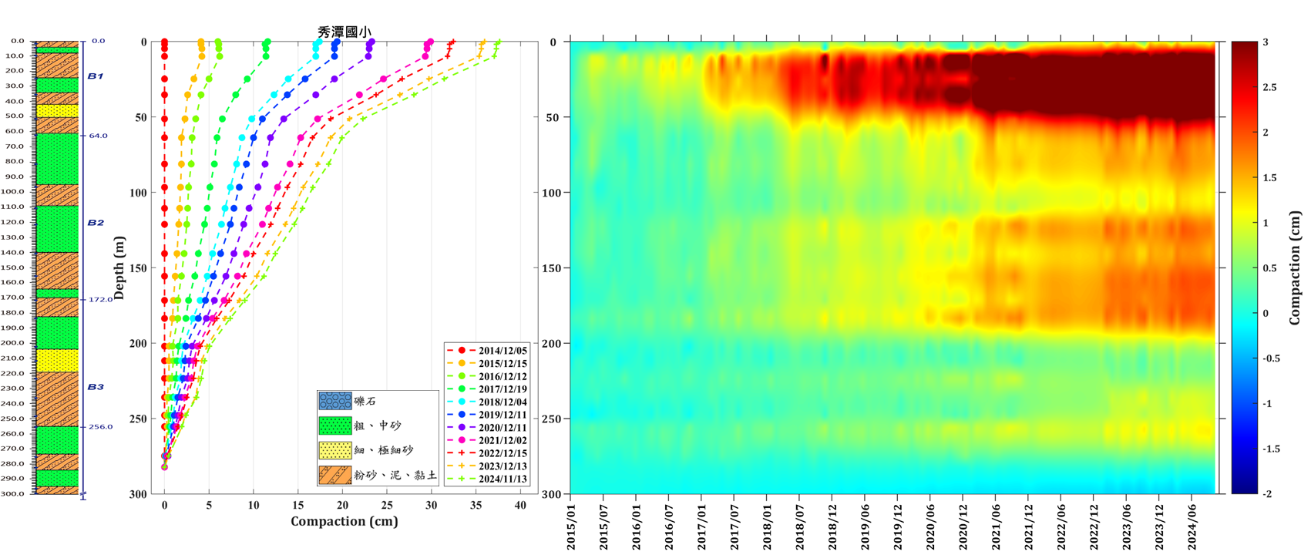Click the chart title 秀潭國小
The image size is (1311, 555).
pyautogui.click(x=345, y=32)
